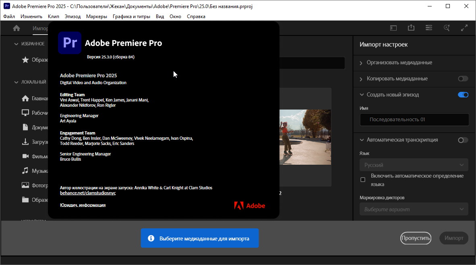The width and height of the screenshot is (476, 265).
Task: Open the Вид menu
Action: pyautogui.click(x=160, y=17)
